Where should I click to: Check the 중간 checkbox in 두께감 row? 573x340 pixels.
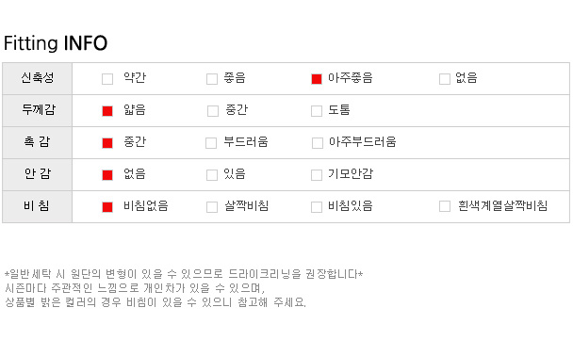[213, 111]
